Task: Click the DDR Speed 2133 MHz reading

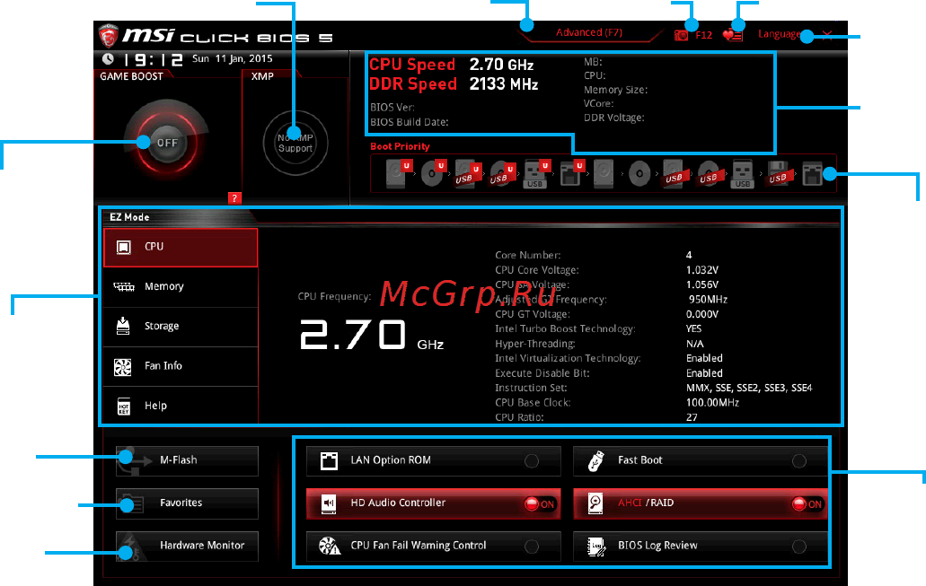Action: click(x=454, y=83)
